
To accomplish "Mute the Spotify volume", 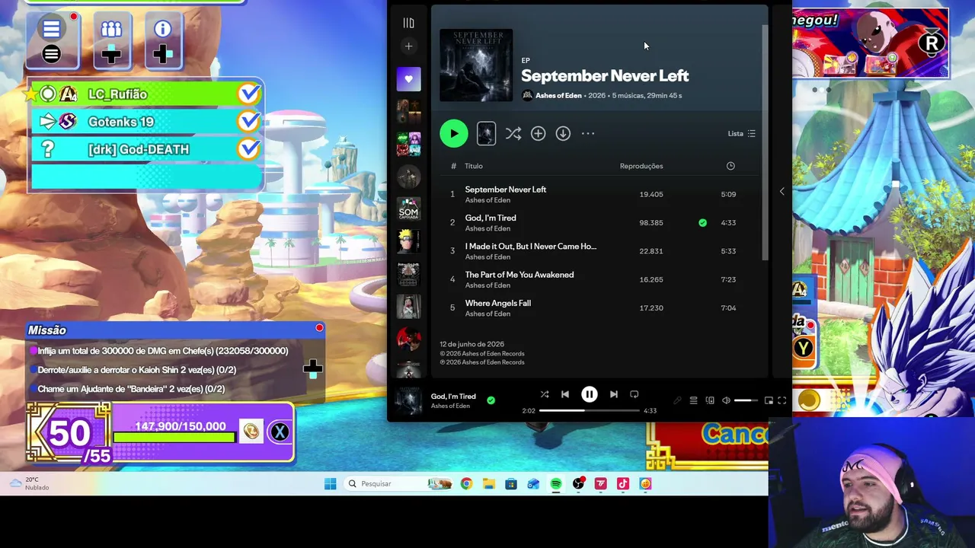I will (x=726, y=401).
